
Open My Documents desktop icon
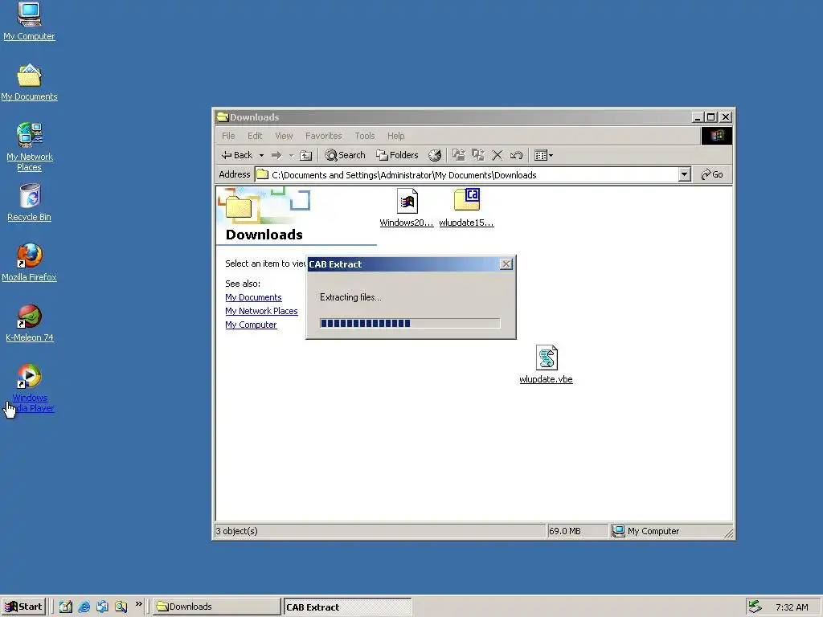pyautogui.click(x=29, y=83)
